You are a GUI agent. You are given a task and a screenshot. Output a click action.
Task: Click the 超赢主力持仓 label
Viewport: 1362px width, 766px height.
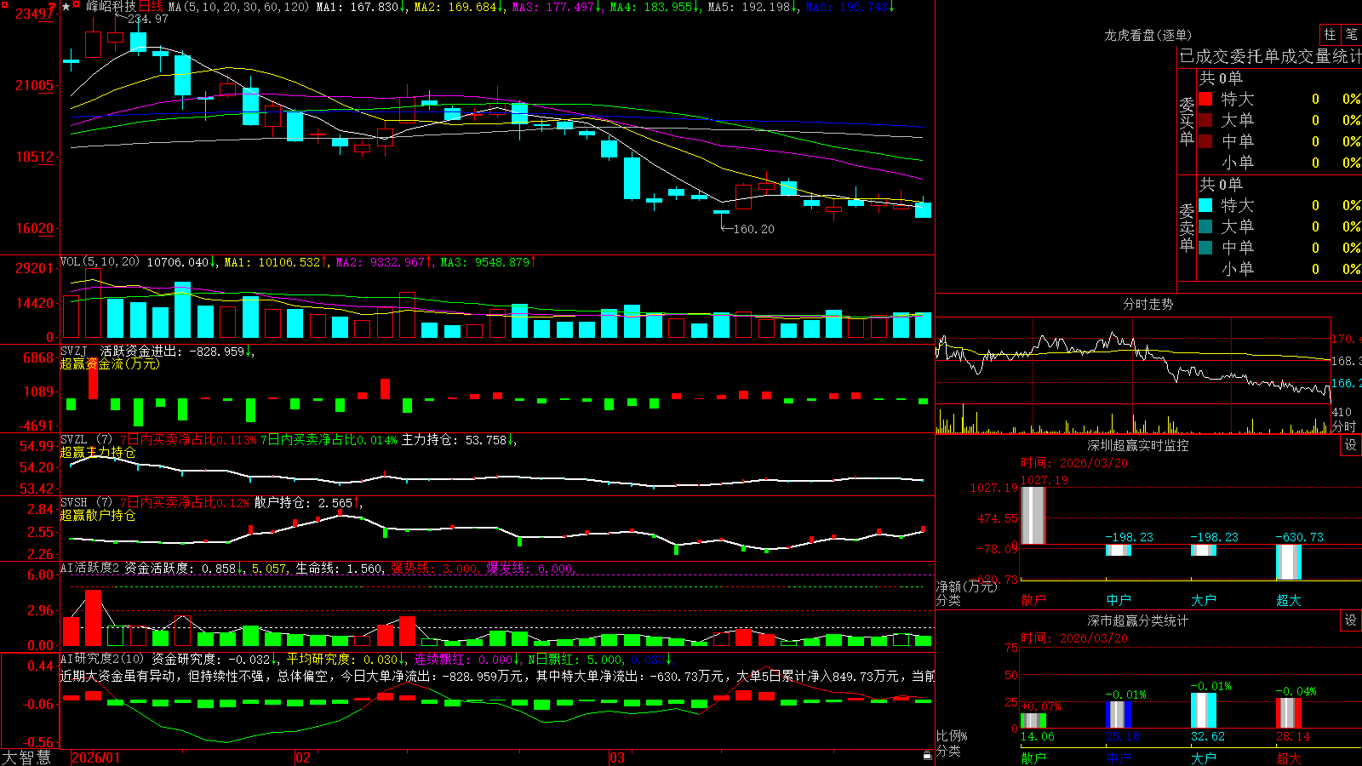pyautogui.click(x=98, y=452)
